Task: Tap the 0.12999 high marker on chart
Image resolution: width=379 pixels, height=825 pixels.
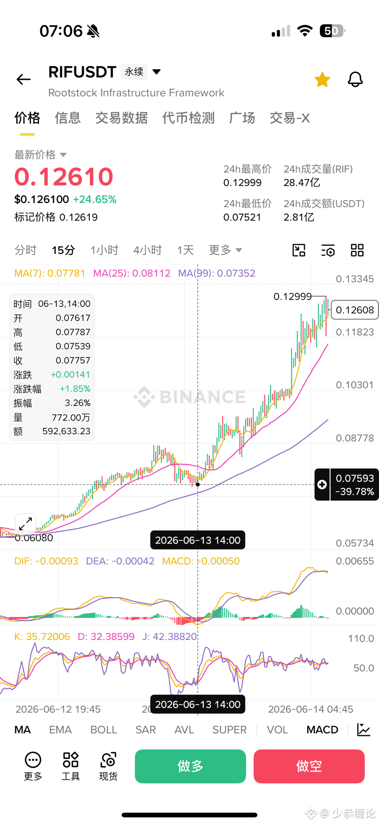Action: 292,296
